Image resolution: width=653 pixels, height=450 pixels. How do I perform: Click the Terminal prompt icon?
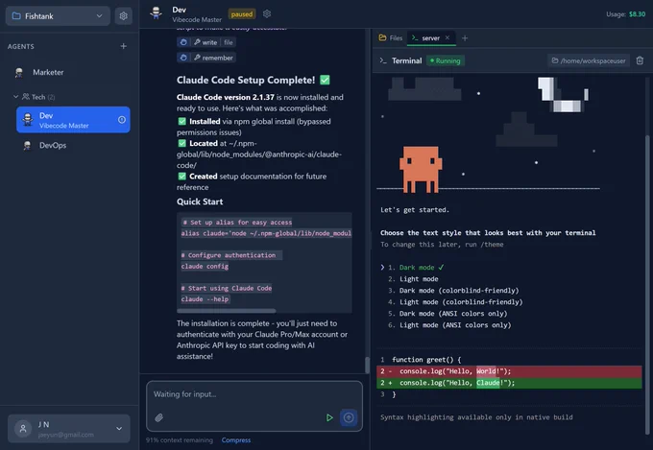click(383, 60)
